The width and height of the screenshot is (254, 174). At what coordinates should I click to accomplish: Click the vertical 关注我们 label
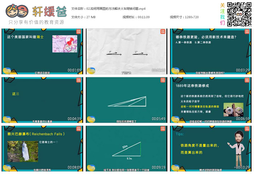tap(222, 14)
